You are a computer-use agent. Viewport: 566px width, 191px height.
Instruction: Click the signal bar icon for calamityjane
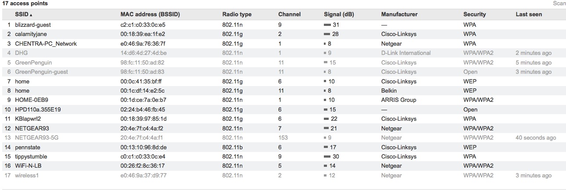click(x=327, y=34)
